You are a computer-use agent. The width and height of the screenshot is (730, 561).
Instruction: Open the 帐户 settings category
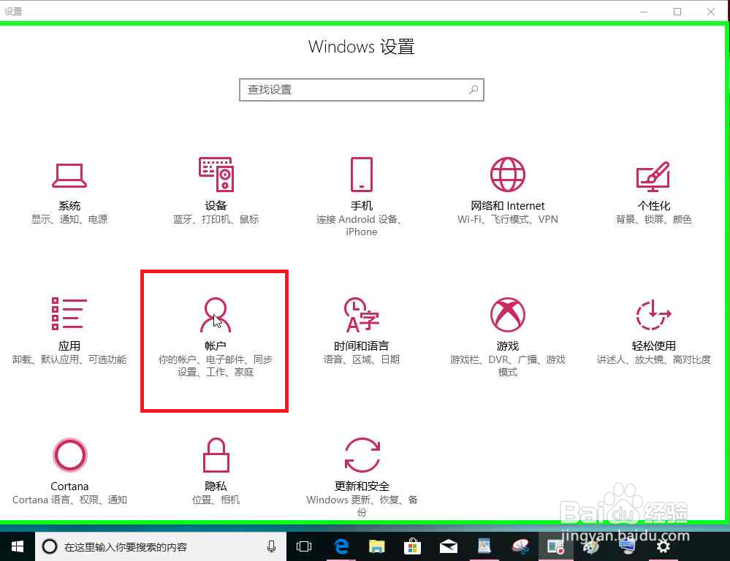(215, 337)
